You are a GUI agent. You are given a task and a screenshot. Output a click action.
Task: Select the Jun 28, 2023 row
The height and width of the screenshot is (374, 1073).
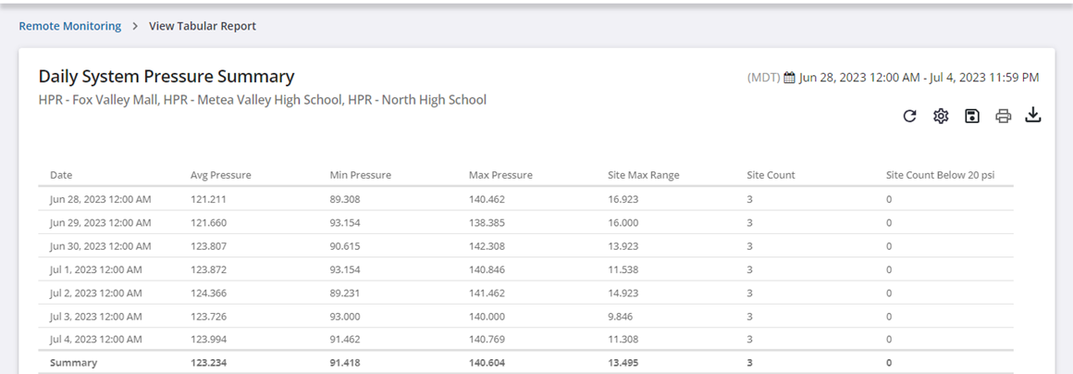click(x=100, y=199)
